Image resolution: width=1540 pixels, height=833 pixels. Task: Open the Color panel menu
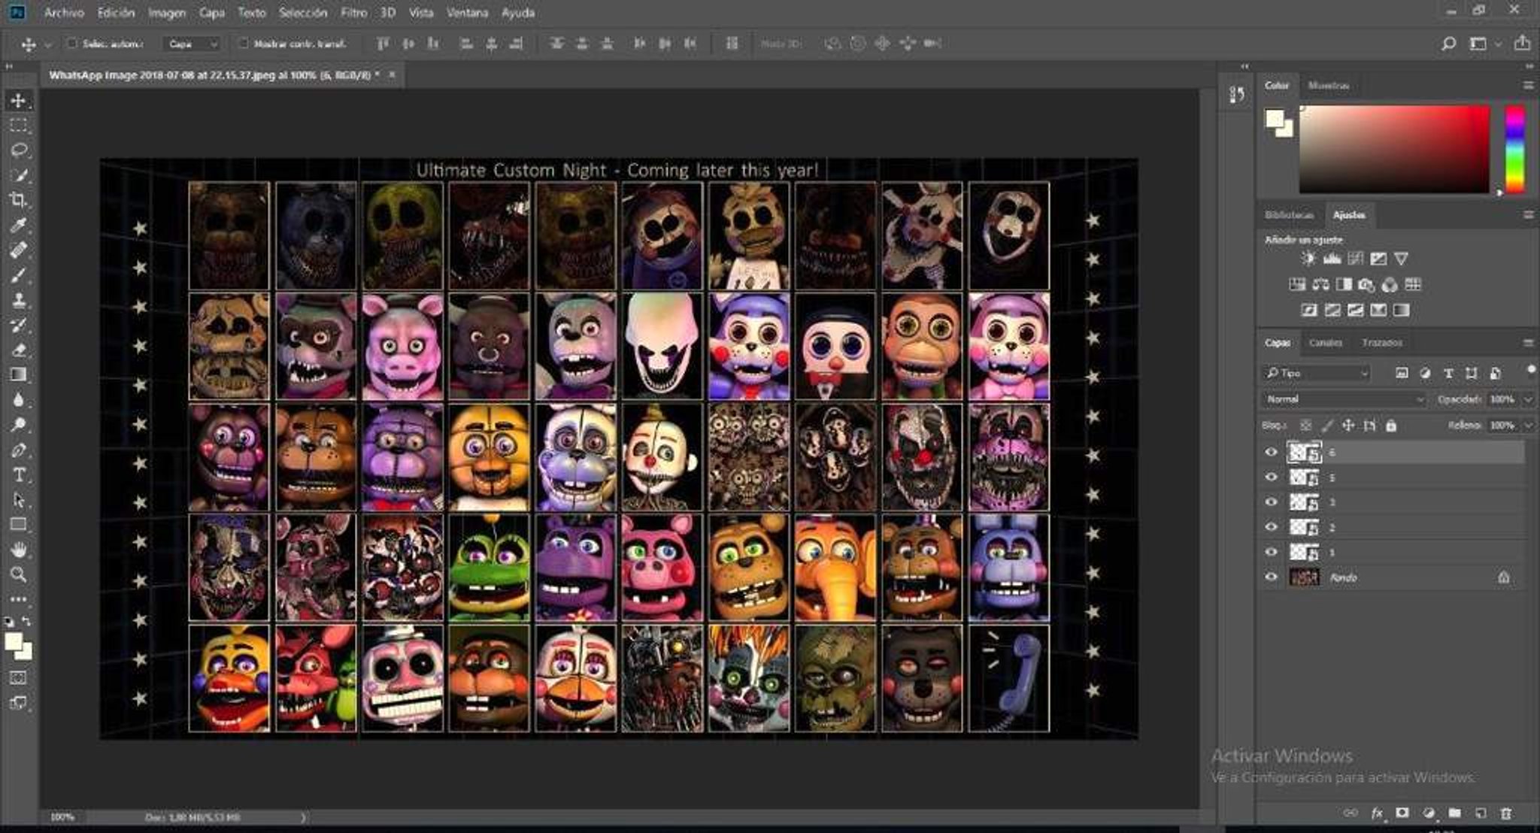1528,86
